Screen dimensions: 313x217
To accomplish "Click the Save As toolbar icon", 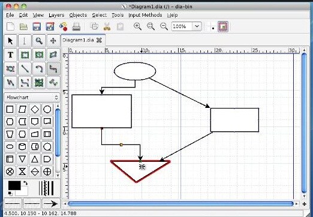I will click(50, 26).
